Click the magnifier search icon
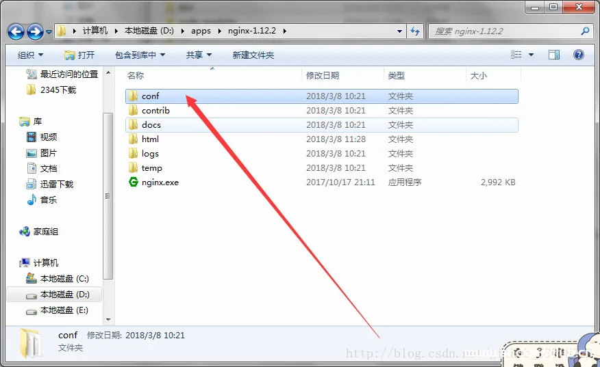This screenshot has height=367, width=600. [585, 31]
